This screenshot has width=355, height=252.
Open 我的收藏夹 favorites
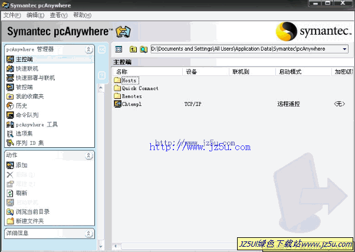pyautogui.click(x=25, y=97)
